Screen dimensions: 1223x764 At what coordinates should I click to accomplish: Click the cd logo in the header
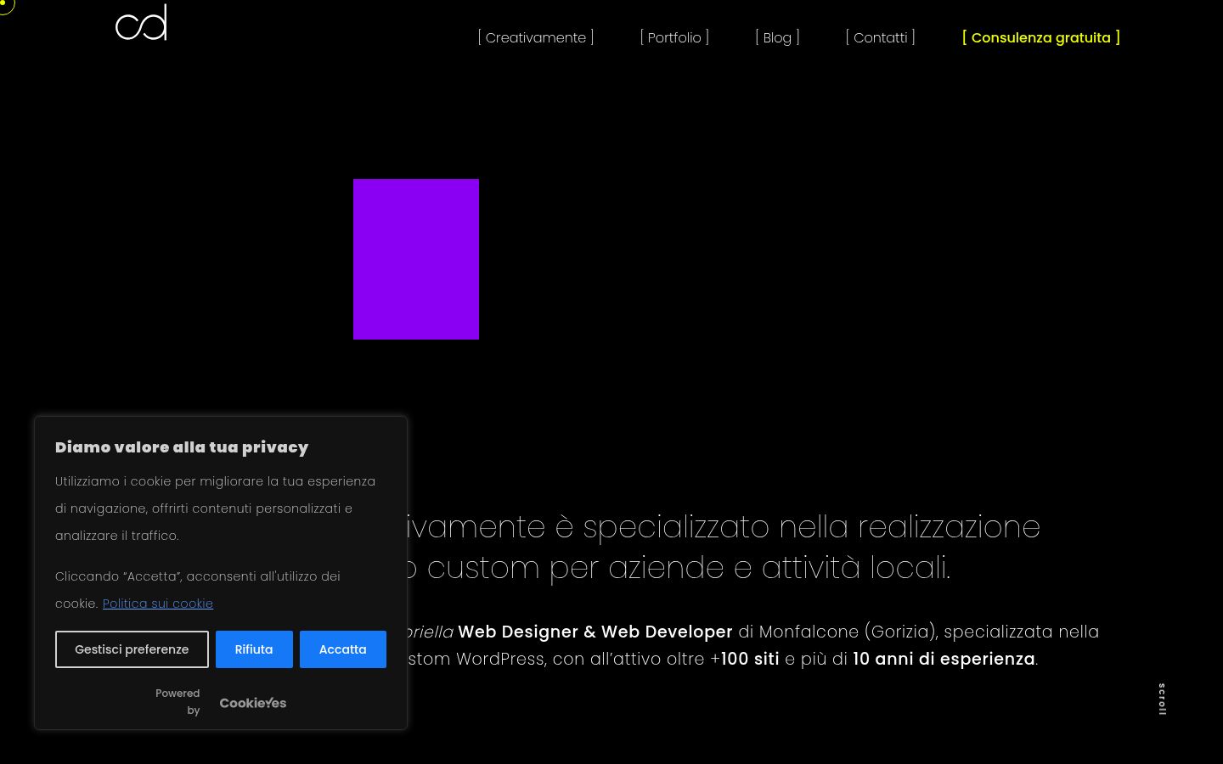[x=141, y=22]
